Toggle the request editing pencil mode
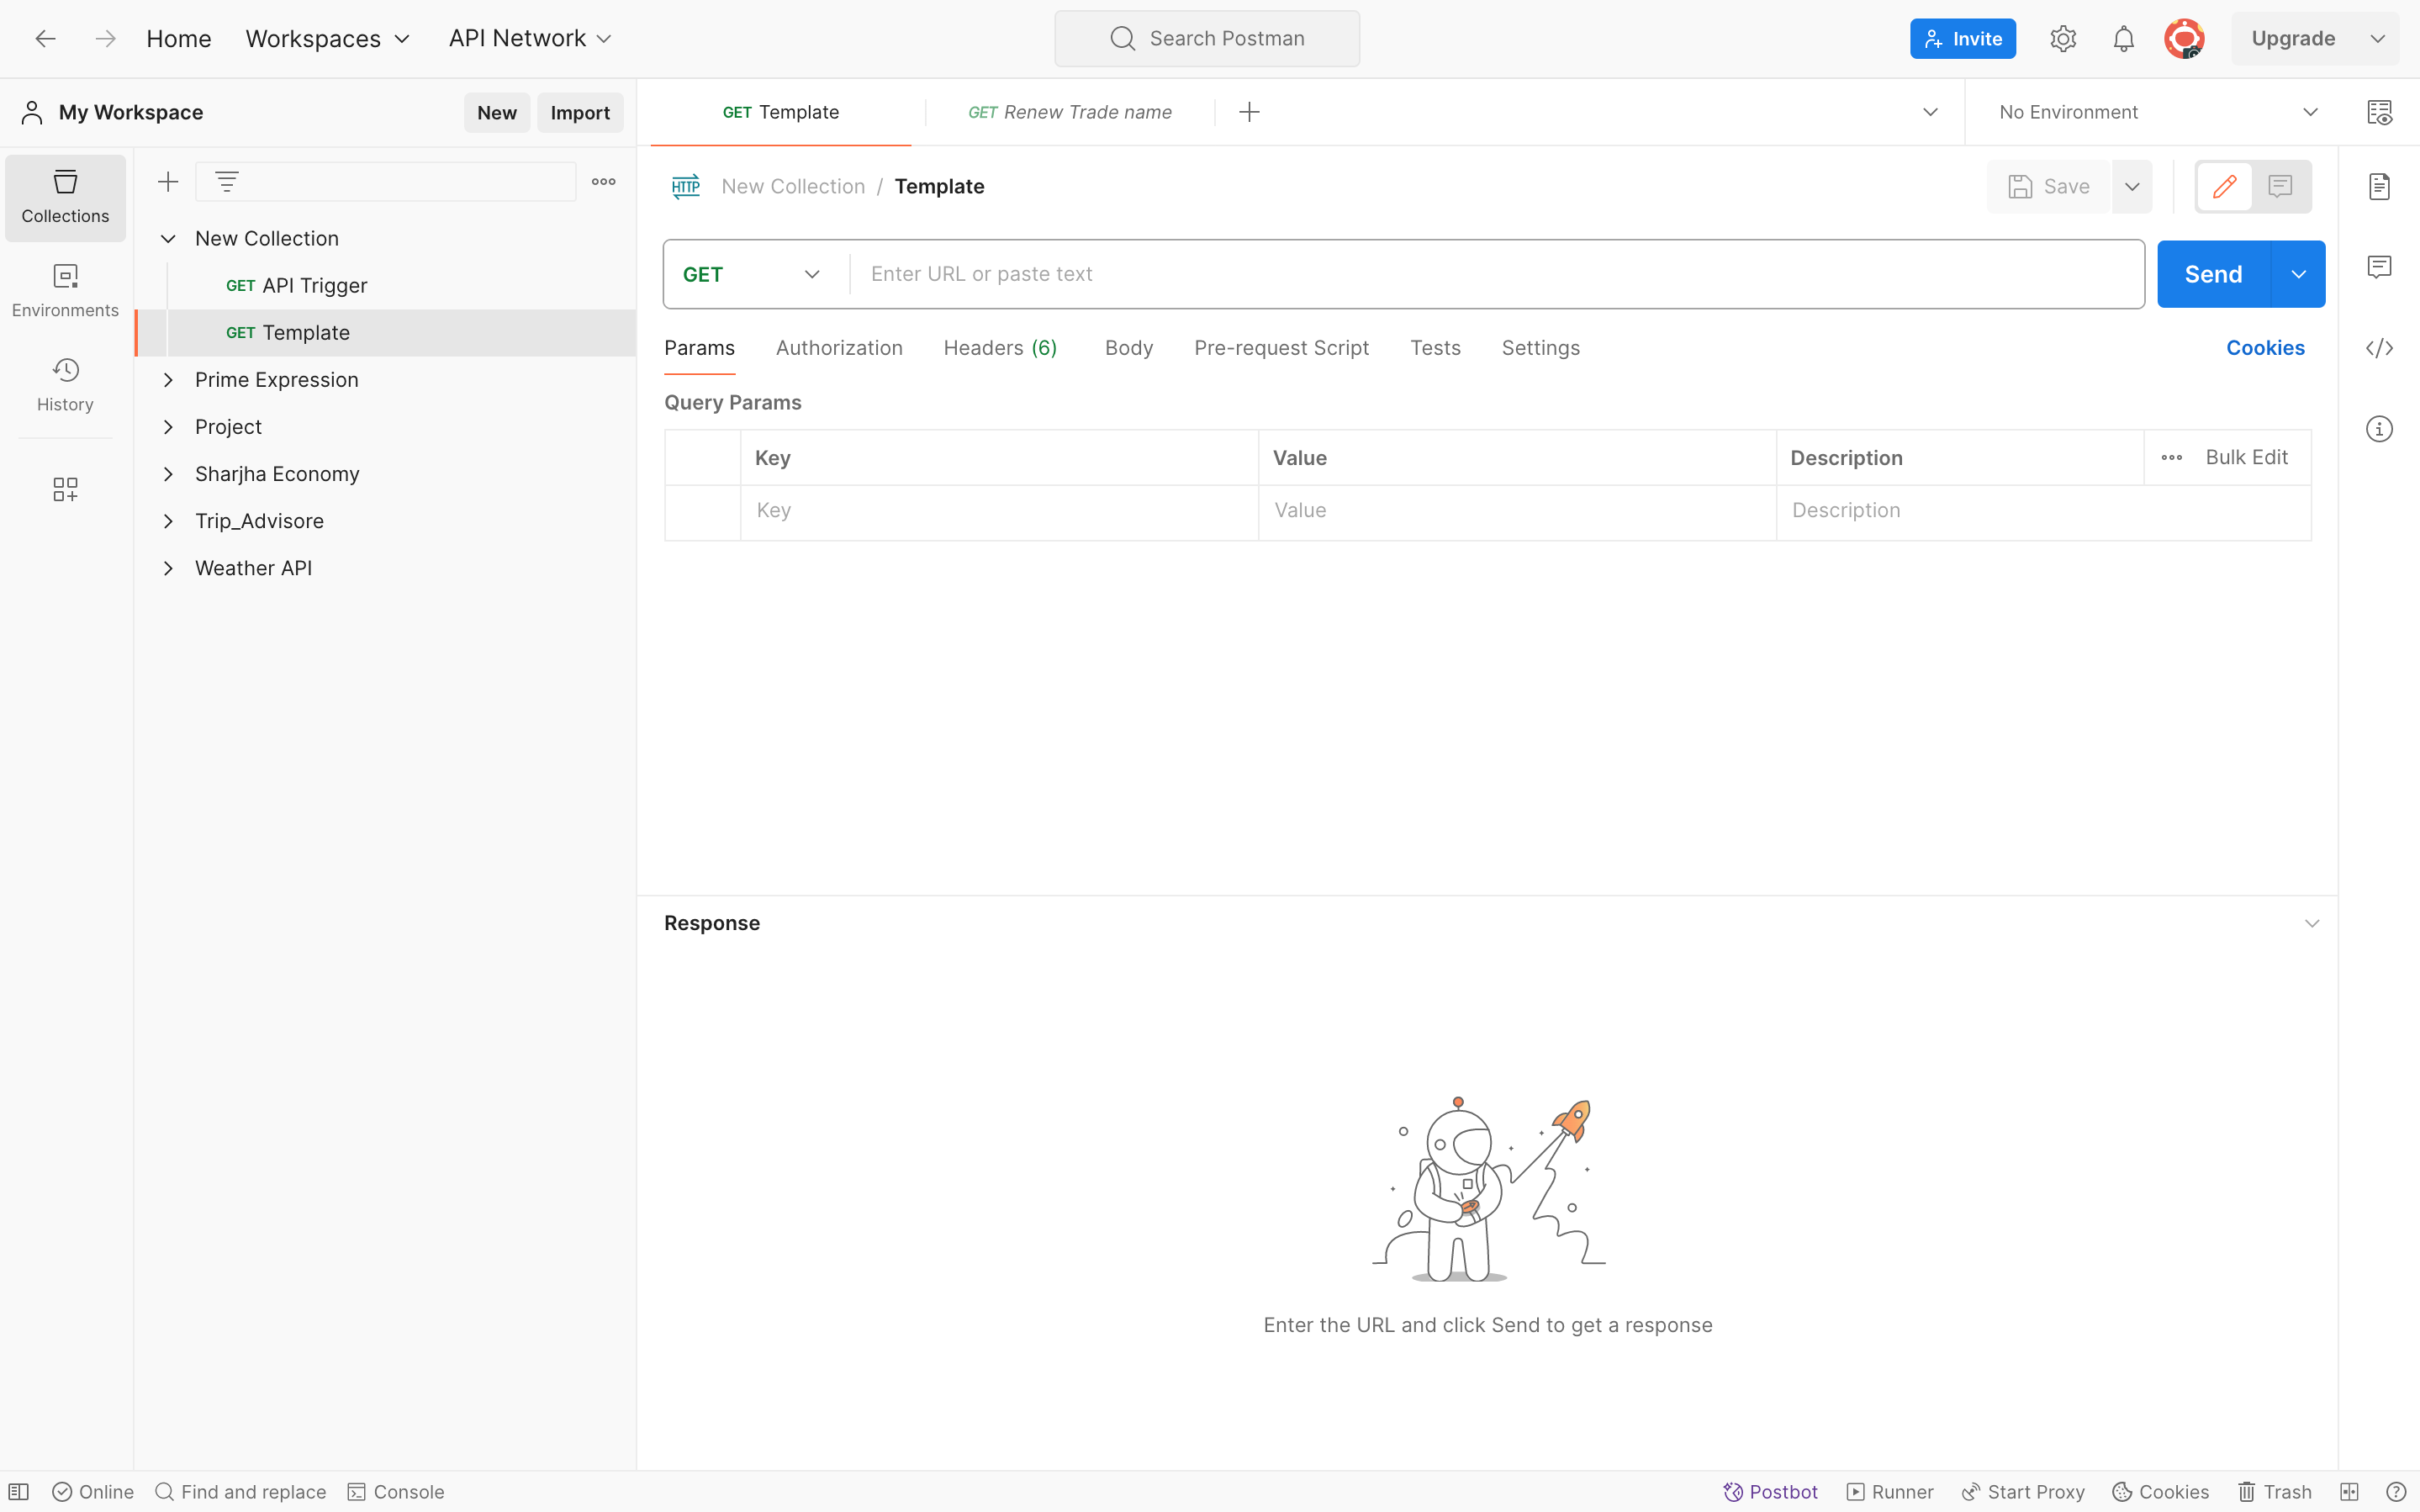The height and width of the screenshot is (1512, 2420). point(2225,186)
